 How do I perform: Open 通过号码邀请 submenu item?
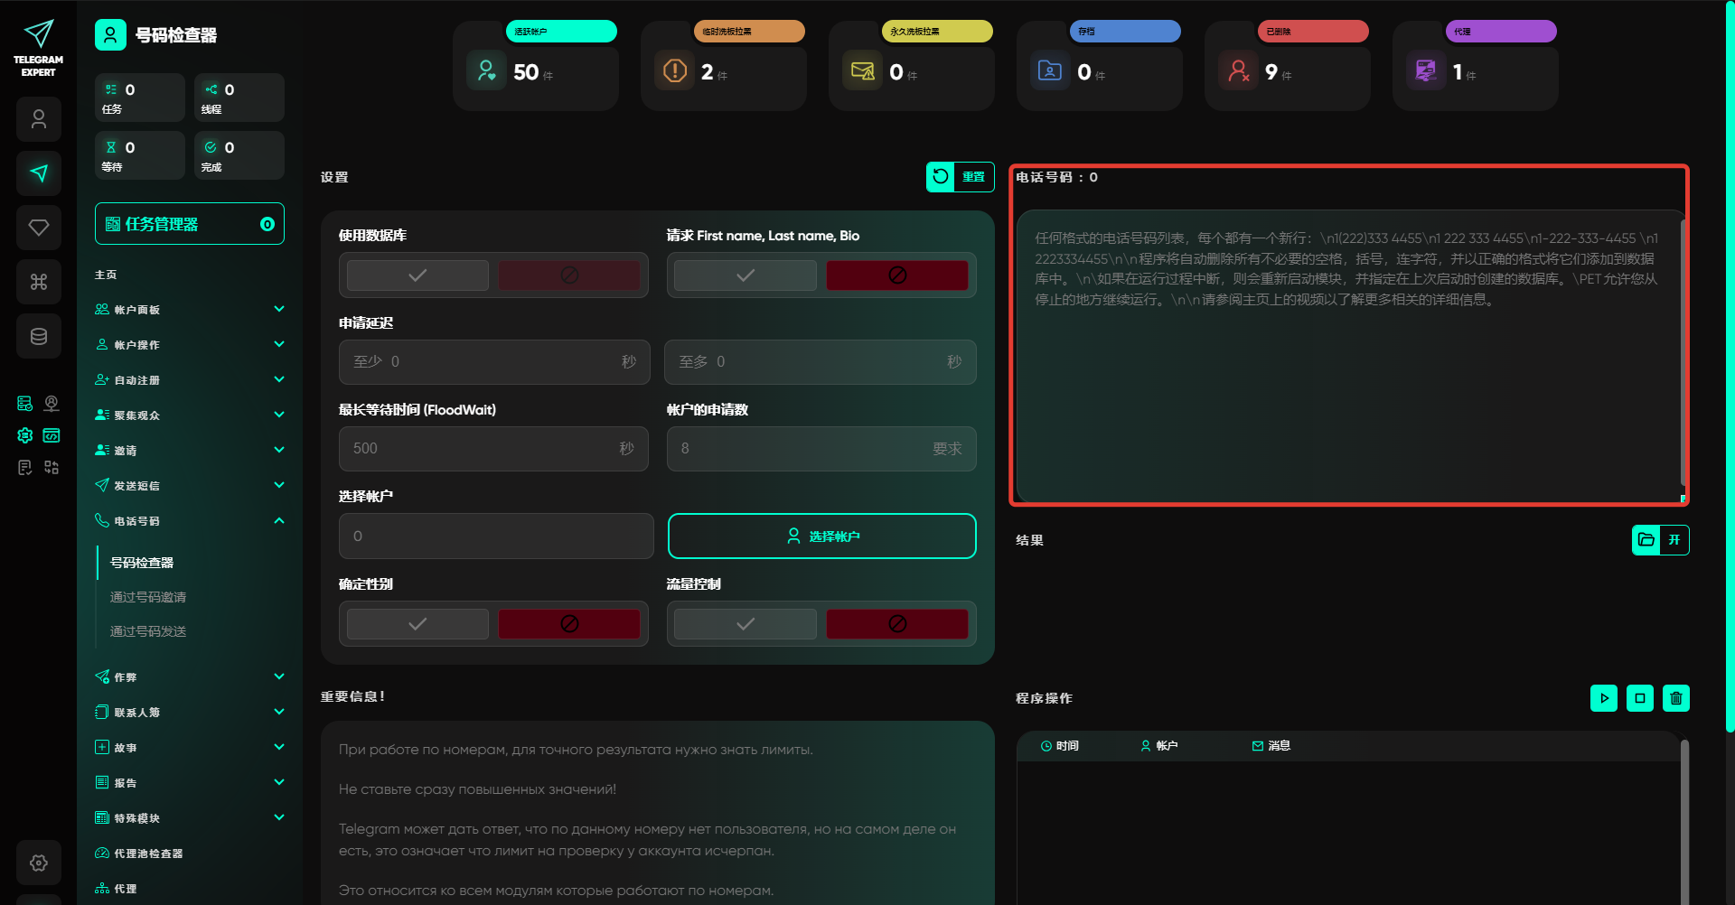point(148,597)
